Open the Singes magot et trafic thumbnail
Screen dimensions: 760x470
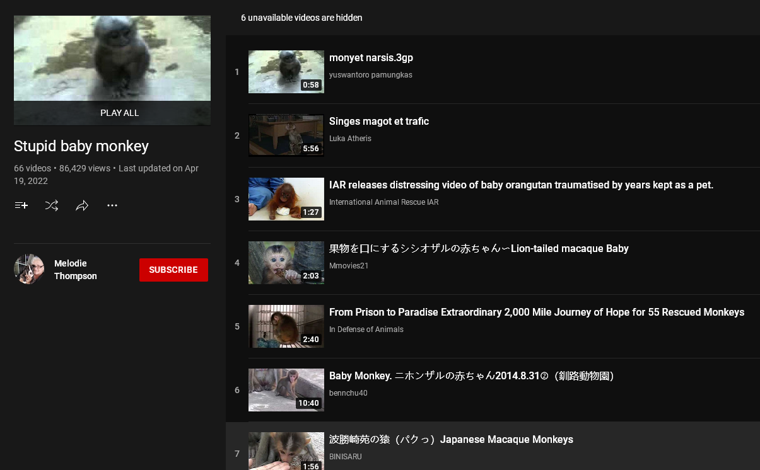click(x=286, y=135)
